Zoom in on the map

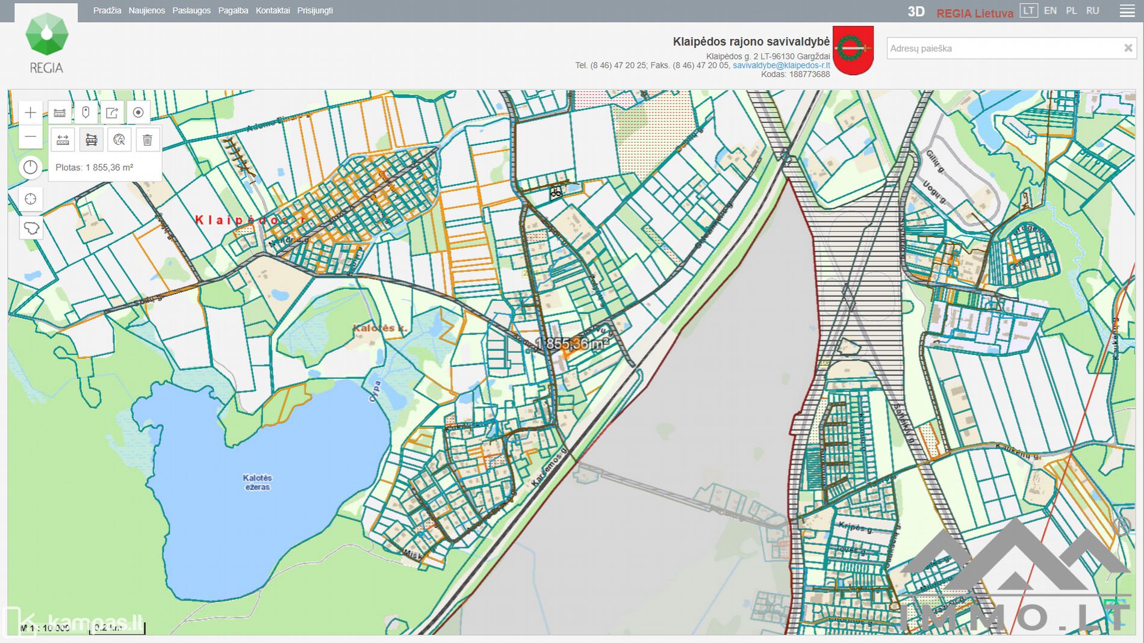click(x=30, y=112)
